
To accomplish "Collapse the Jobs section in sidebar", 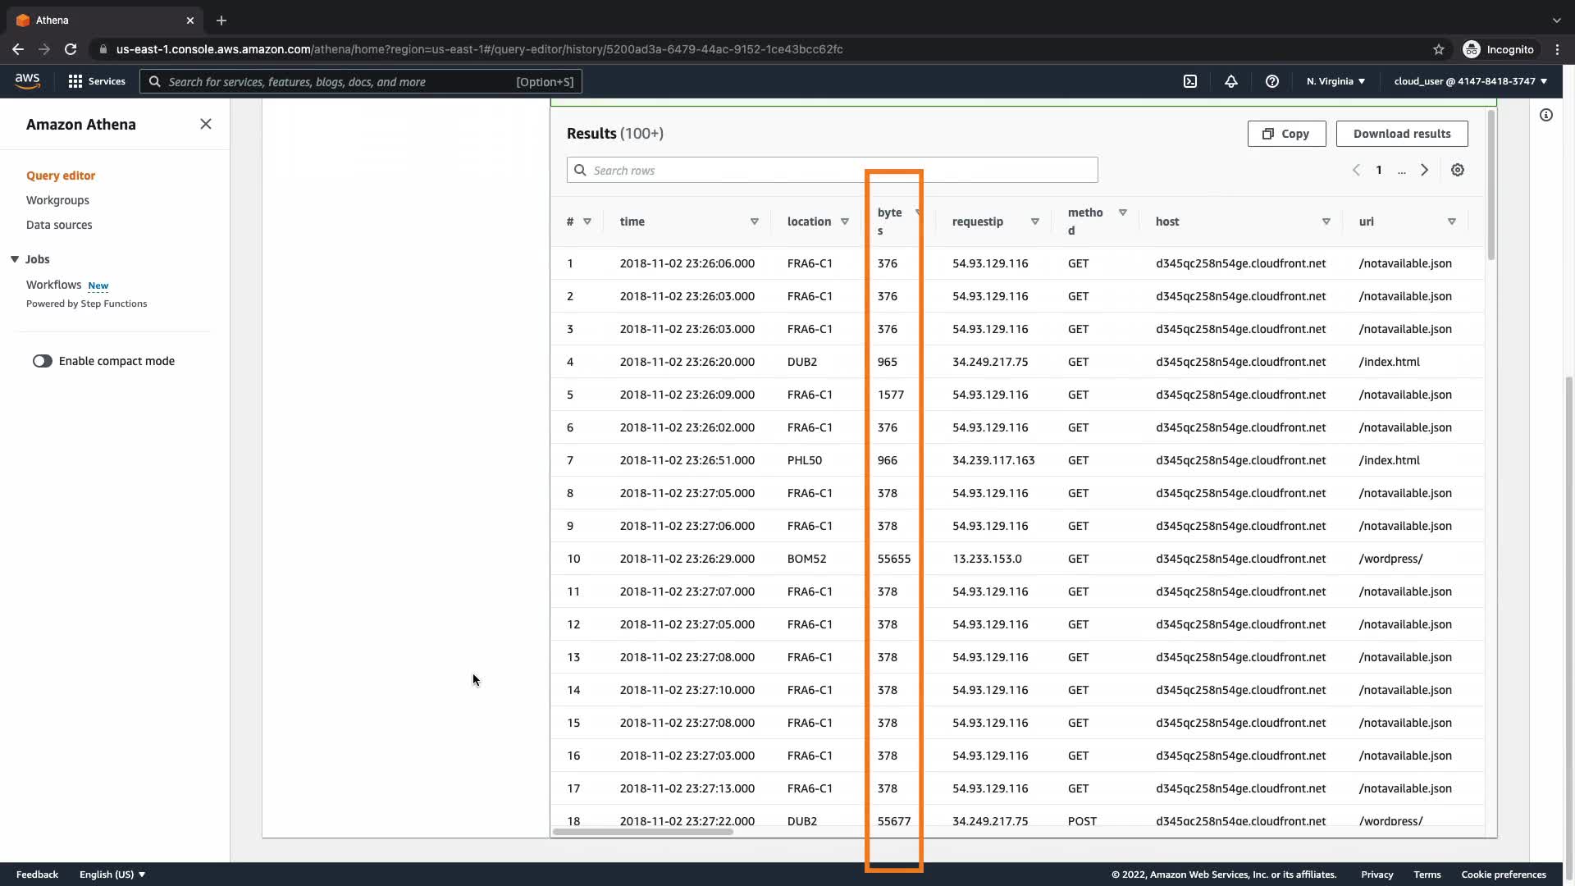I will pos(15,259).
